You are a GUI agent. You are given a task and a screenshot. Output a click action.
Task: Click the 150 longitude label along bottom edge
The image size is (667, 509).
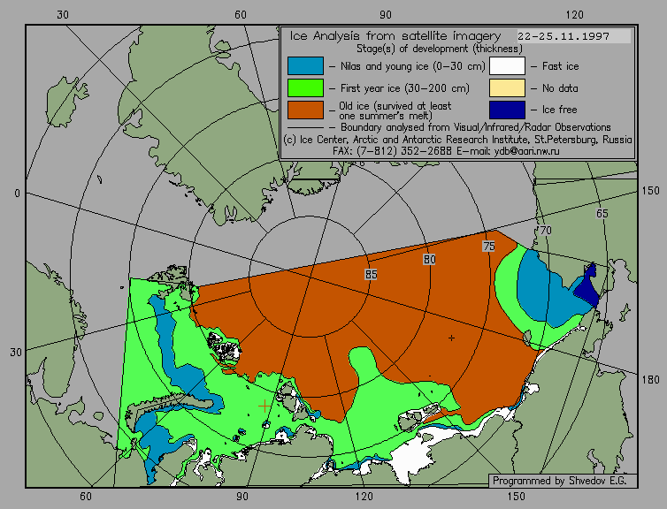517,497
